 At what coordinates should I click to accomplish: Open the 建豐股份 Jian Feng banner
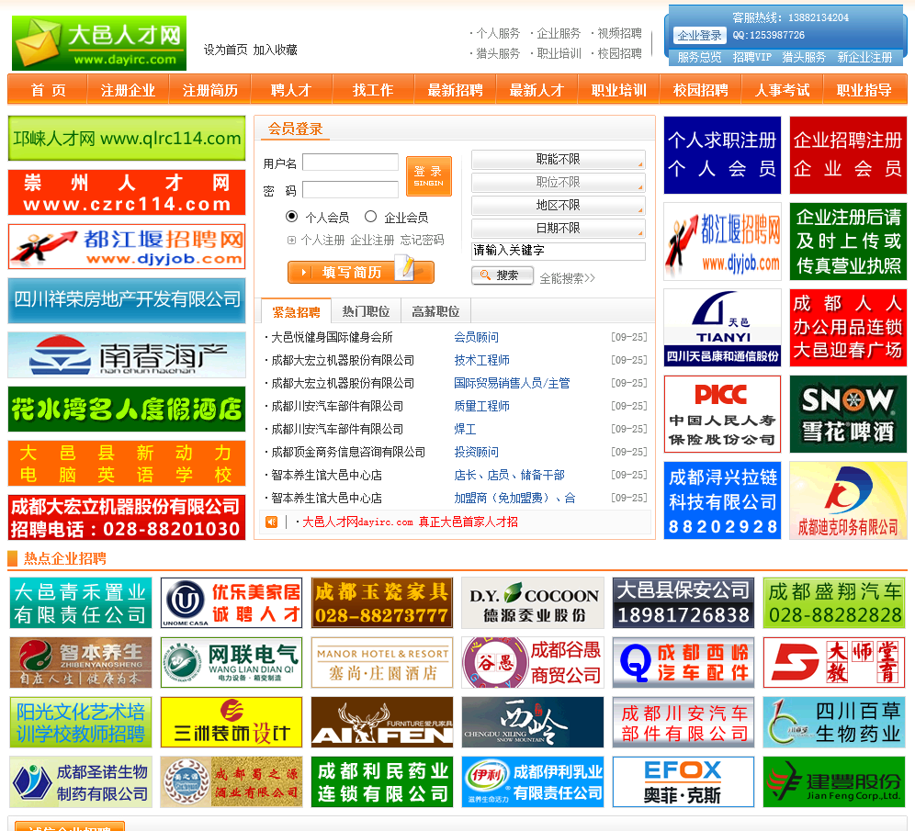(834, 782)
